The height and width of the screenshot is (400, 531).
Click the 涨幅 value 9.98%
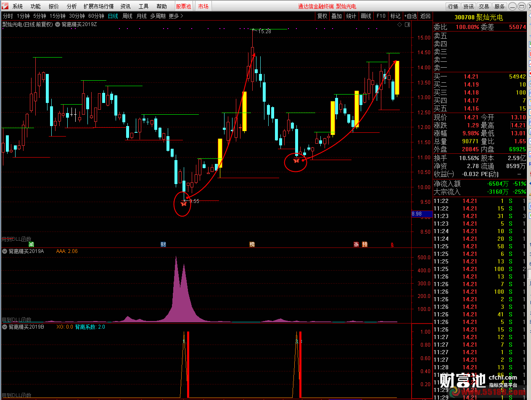[471, 133]
